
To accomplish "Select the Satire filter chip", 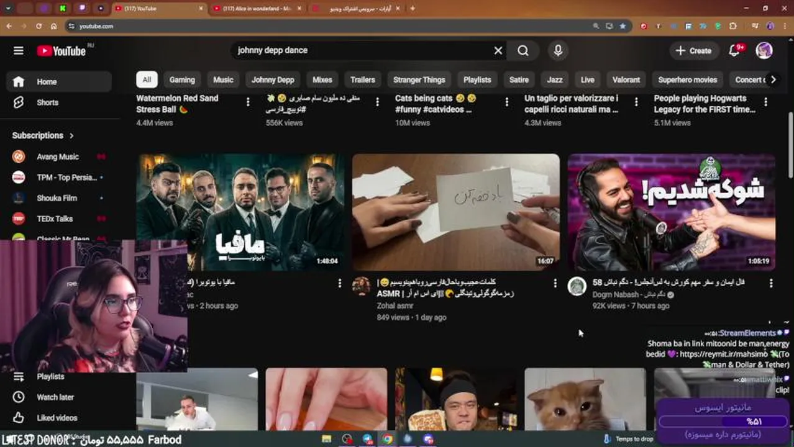I will (x=519, y=79).
